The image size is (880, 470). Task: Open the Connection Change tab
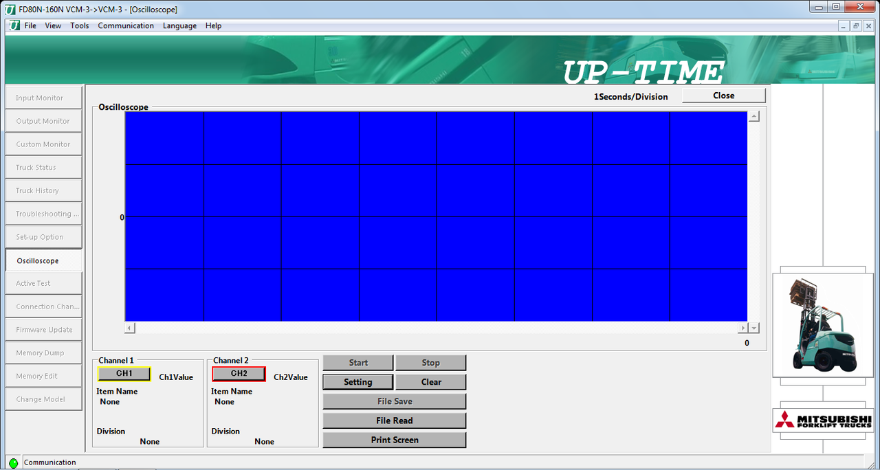tap(43, 306)
